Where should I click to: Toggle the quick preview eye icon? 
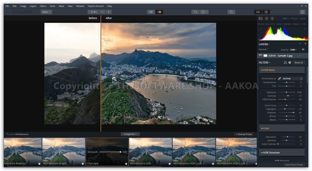click(x=151, y=12)
